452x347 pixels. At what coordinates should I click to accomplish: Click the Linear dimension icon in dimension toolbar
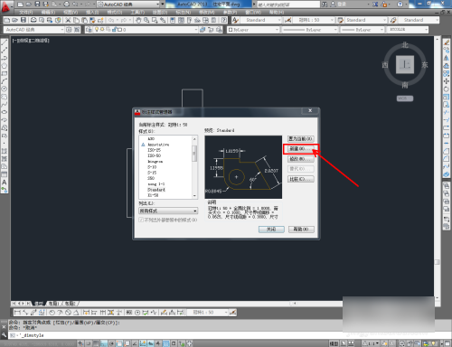point(17,313)
